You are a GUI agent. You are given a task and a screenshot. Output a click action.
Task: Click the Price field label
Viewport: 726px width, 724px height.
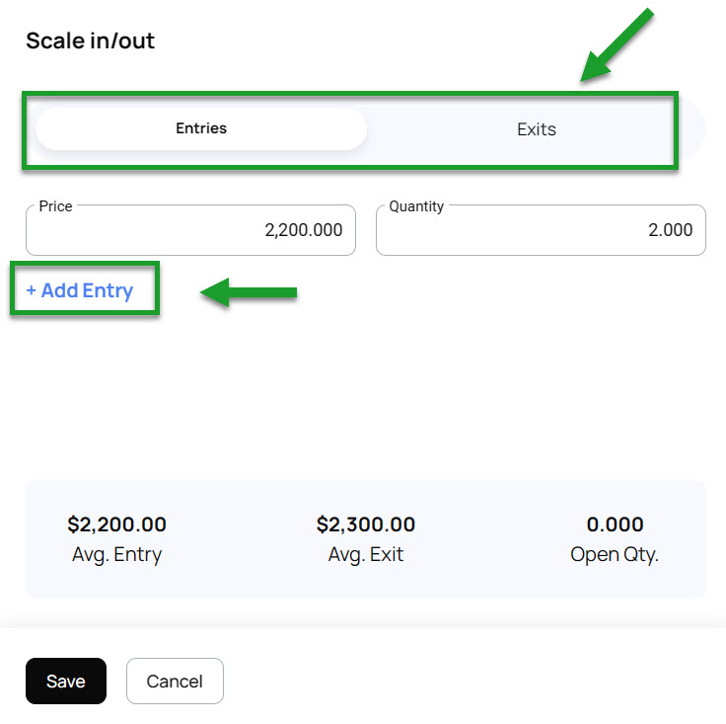click(55, 206)
